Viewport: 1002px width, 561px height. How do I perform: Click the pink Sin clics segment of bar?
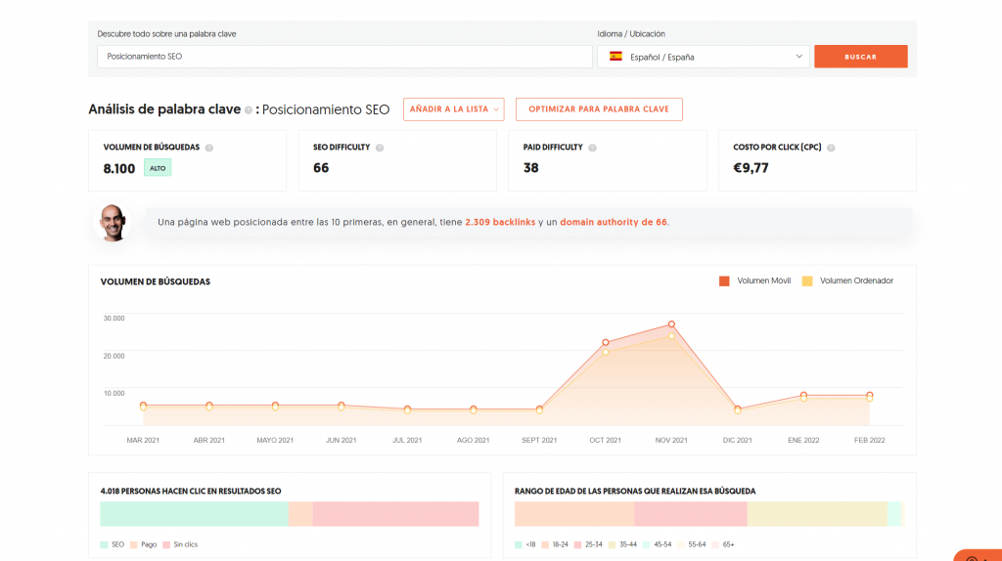pos(395,514)
